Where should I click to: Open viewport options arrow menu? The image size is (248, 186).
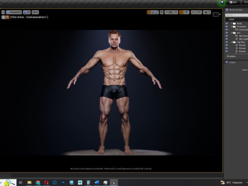pyautogui.click(x=3, y=12)
